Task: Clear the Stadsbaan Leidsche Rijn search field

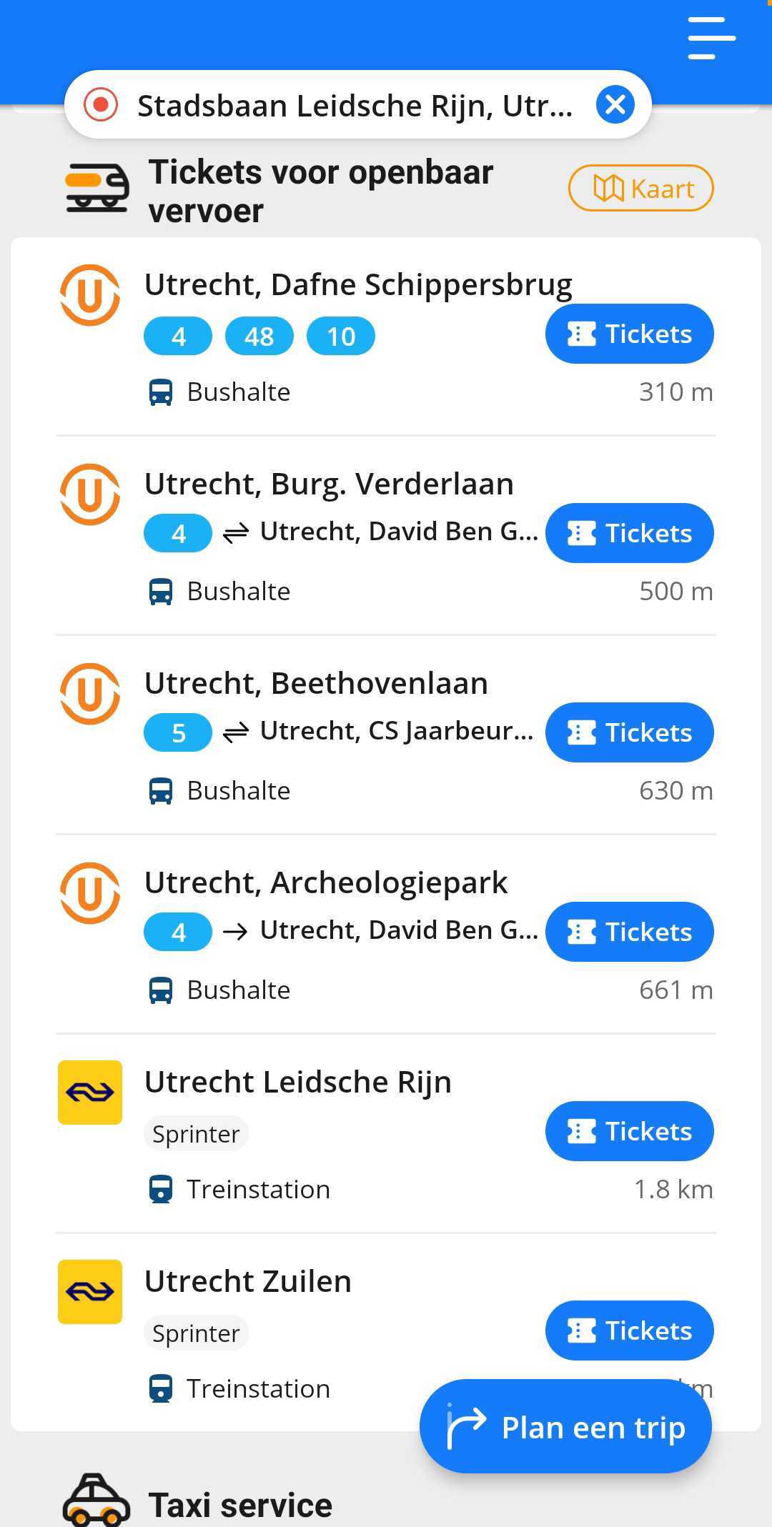Action: pos(615,105)
